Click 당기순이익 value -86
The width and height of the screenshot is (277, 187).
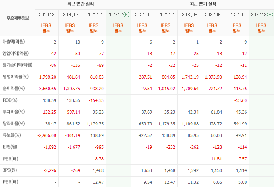[x=53, y=66]
